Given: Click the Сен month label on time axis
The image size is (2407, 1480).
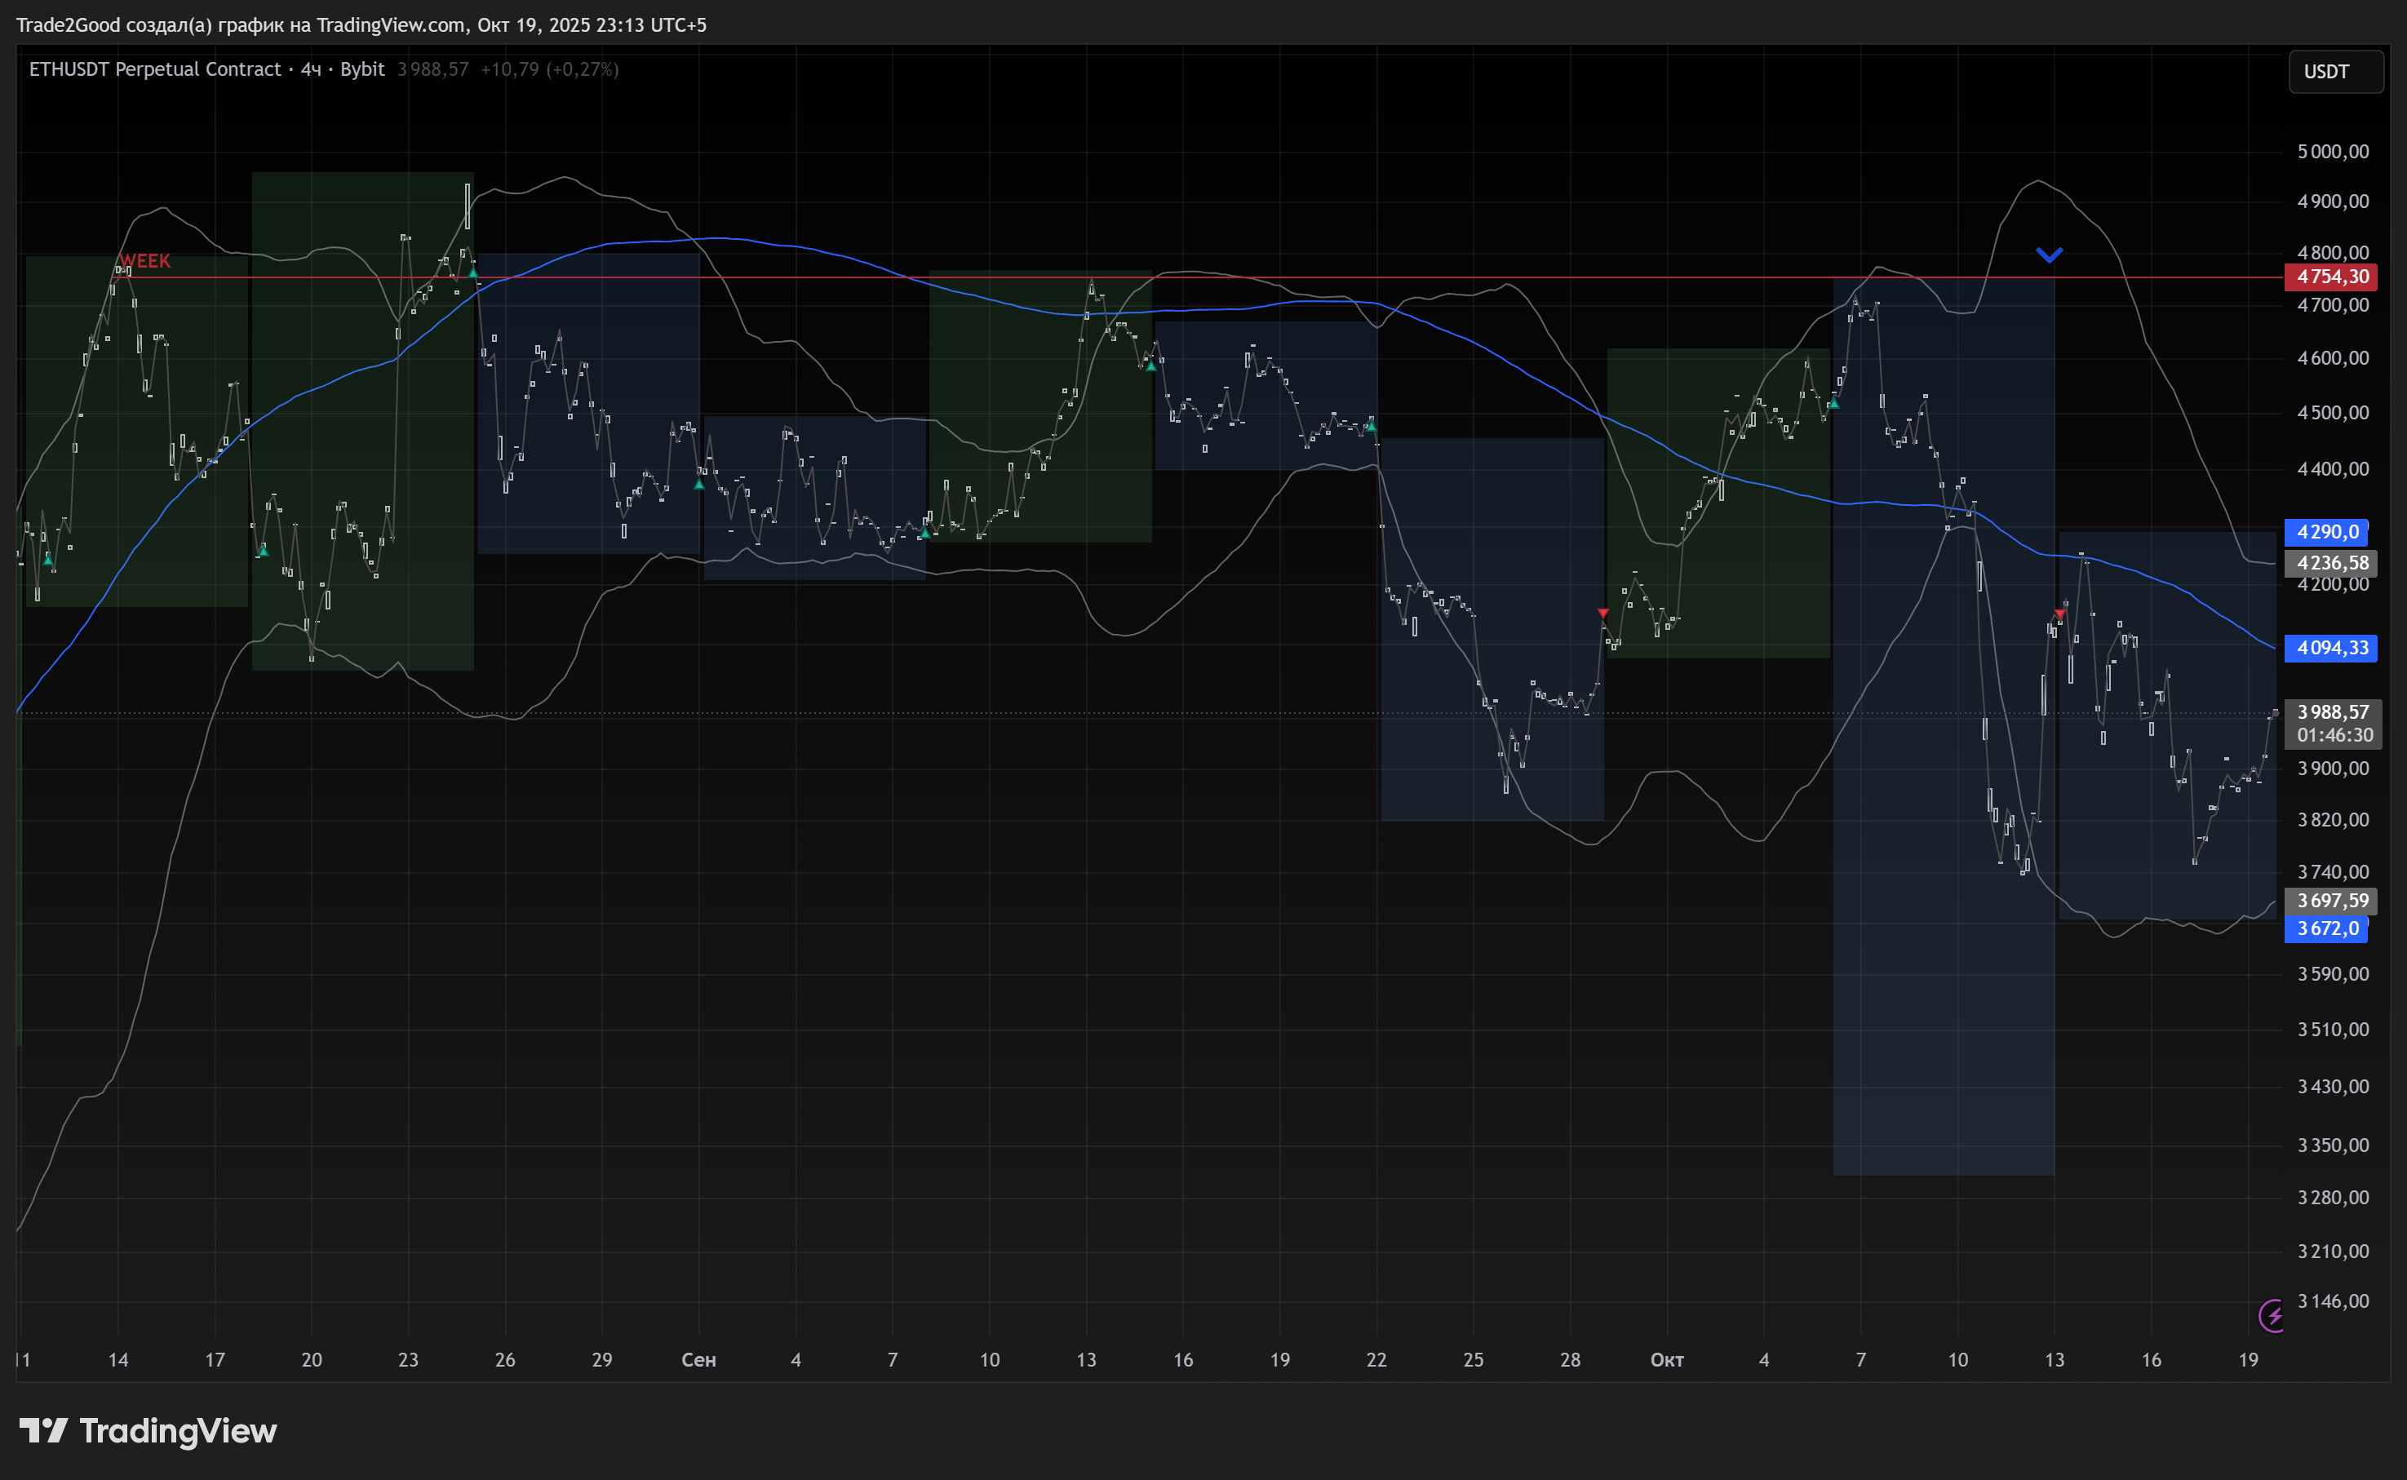Looking at the screenshot, I should click(698, 1359).
